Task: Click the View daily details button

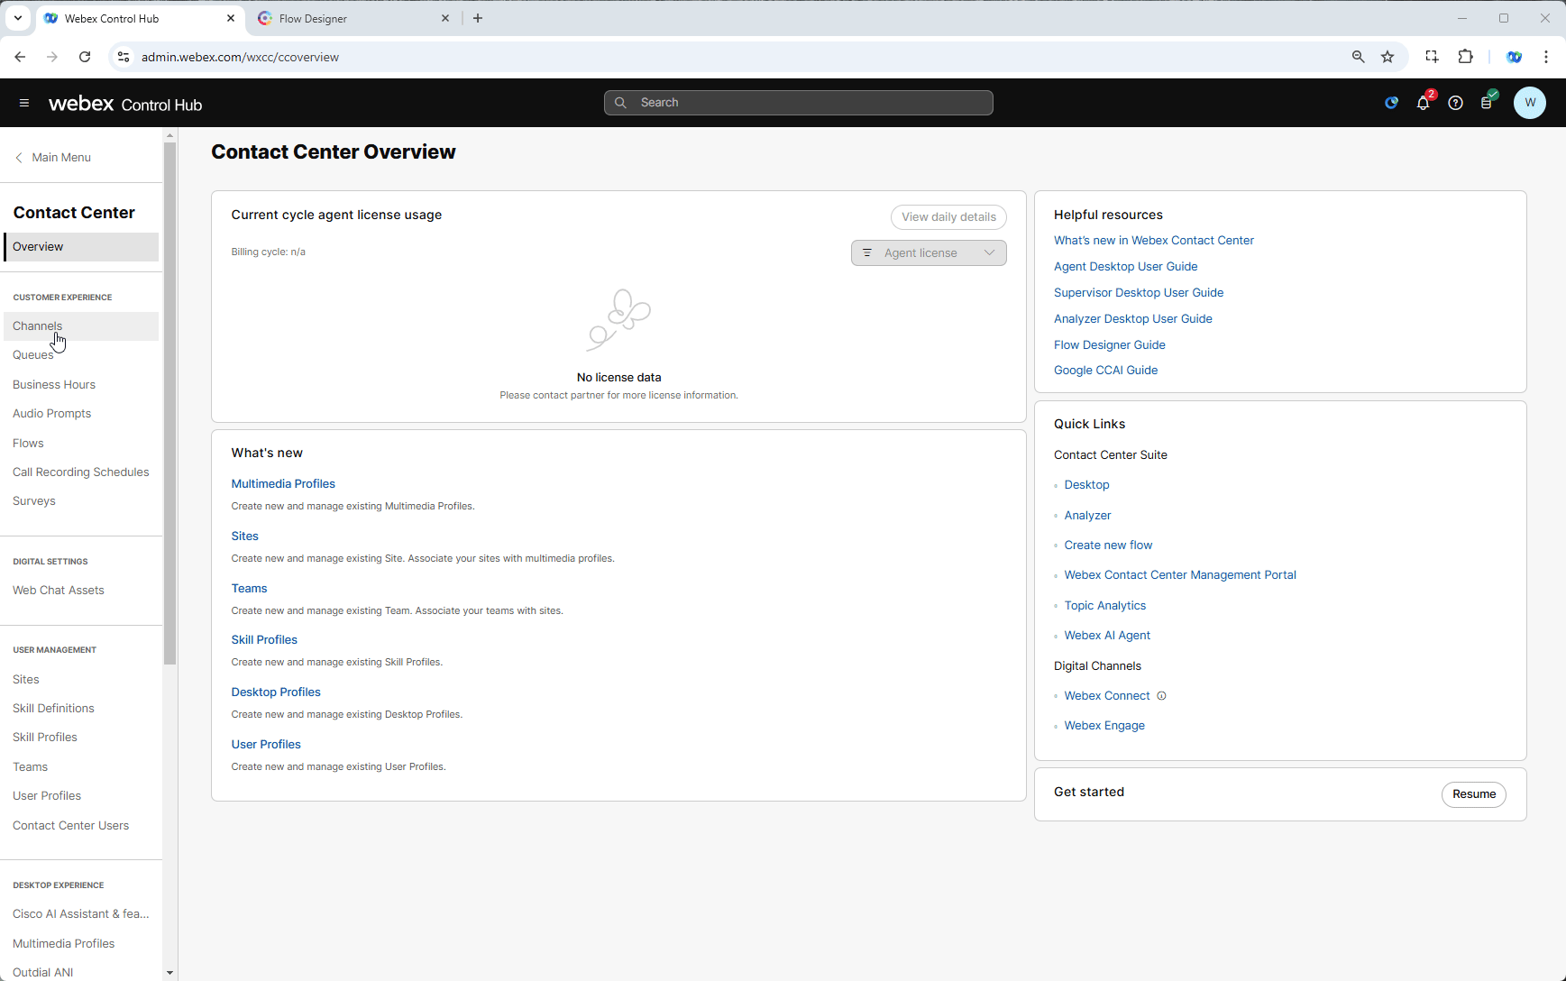Action: tap(948, 217)
